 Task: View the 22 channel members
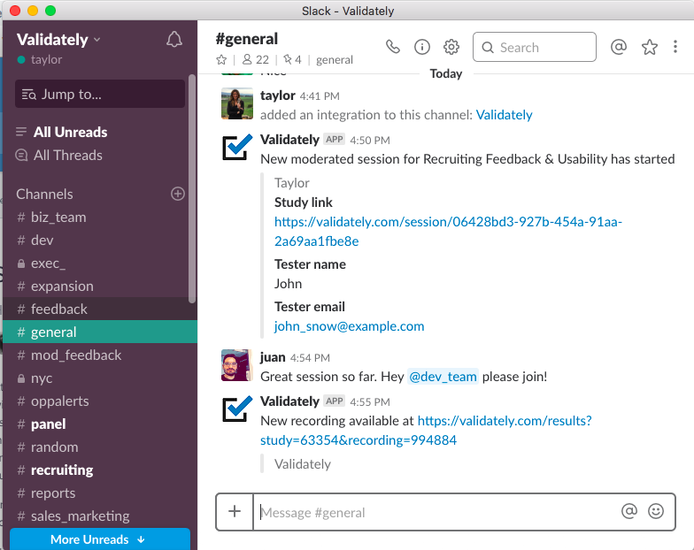pos(255,60)
